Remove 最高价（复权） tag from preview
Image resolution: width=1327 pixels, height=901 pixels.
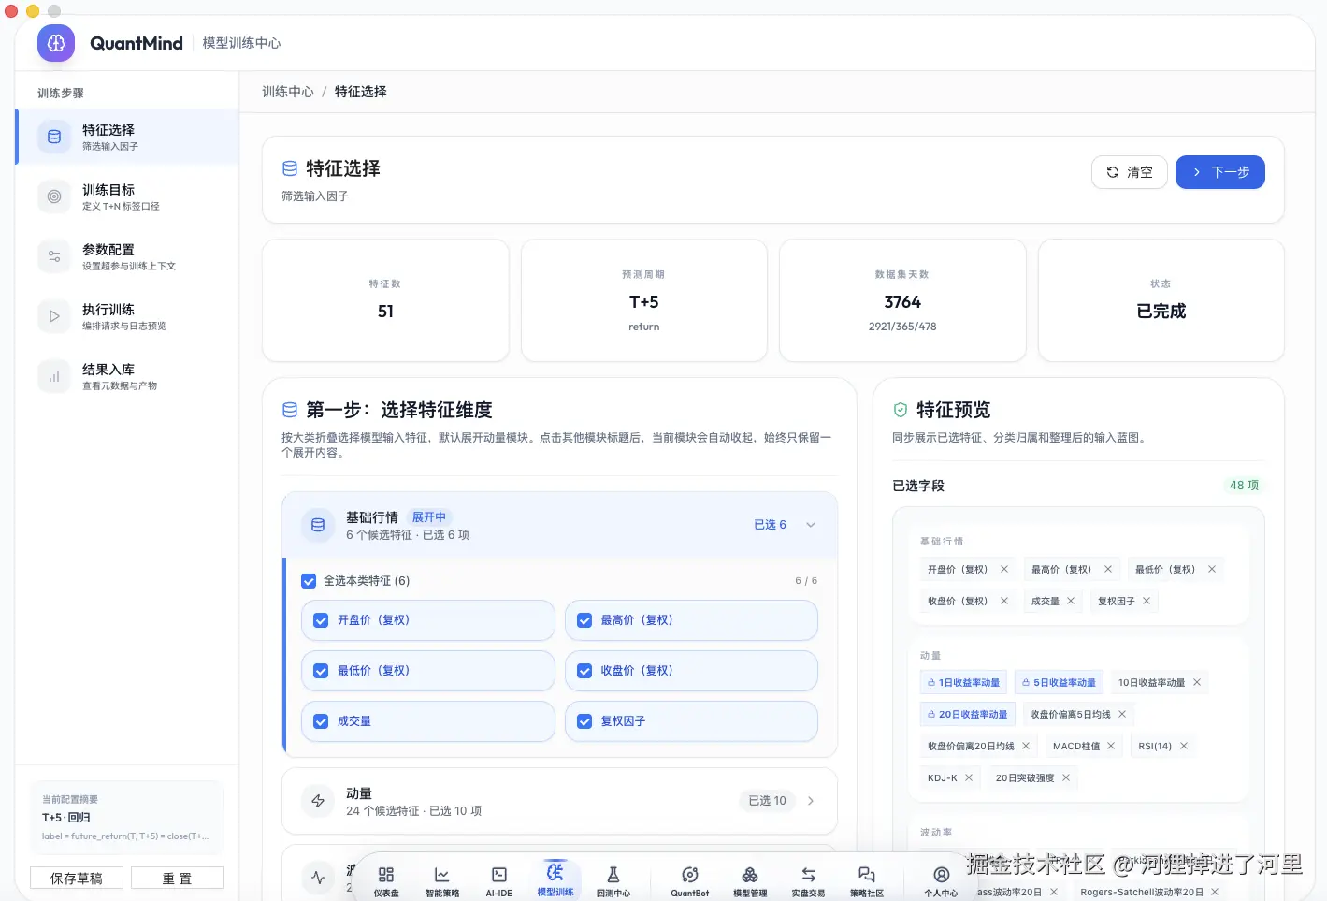[x=1108, y=570]
